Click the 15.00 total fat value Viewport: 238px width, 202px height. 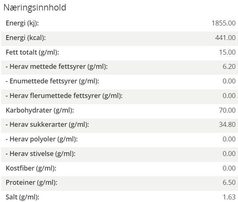(227, 52)
